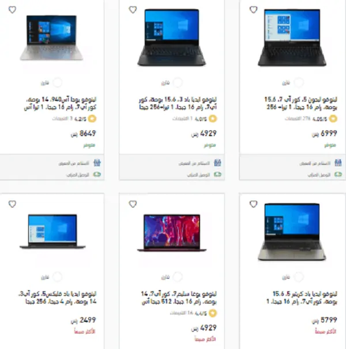Select compare option for 5799 IdeaPad Creator 5
The height and width of the screenshot is (349, 346).
point(299,277)
